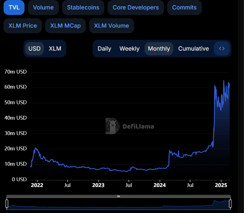
Task: Click the 20m USD axis label
Action: click(16, 148)
